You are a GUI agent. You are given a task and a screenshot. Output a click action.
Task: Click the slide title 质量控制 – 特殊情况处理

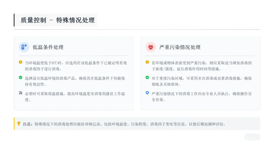pos(58,20)
